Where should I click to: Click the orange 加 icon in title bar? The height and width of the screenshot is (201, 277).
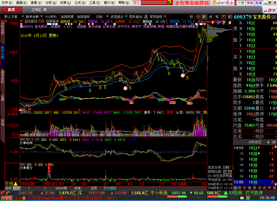pyautogui.click(x=214, y=3)
